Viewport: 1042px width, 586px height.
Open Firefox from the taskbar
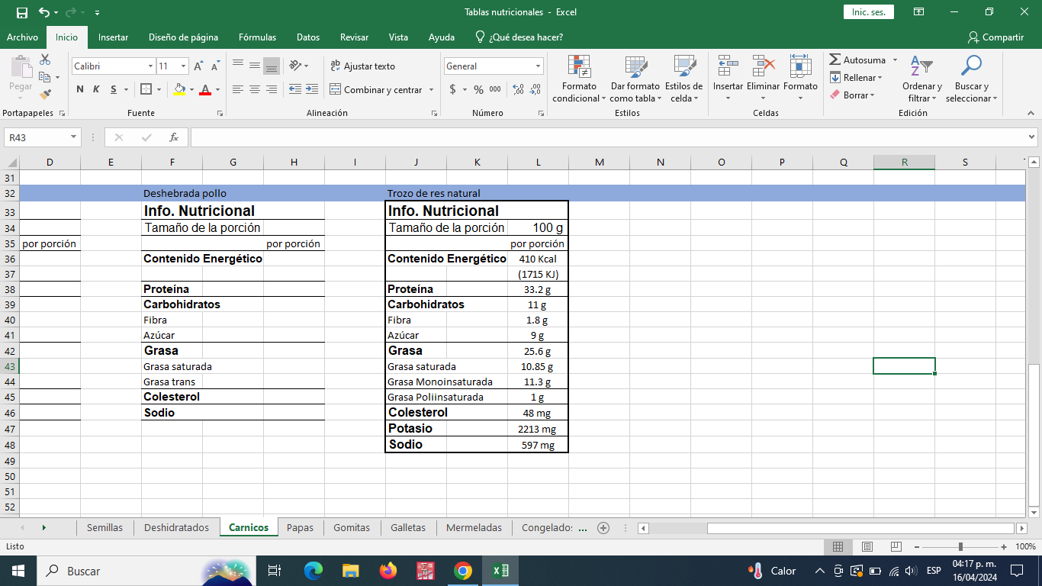[388, 570]
